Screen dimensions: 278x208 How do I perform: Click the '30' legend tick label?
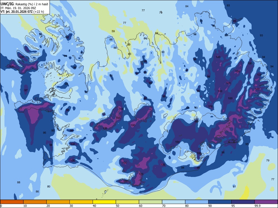click(71, 206)
